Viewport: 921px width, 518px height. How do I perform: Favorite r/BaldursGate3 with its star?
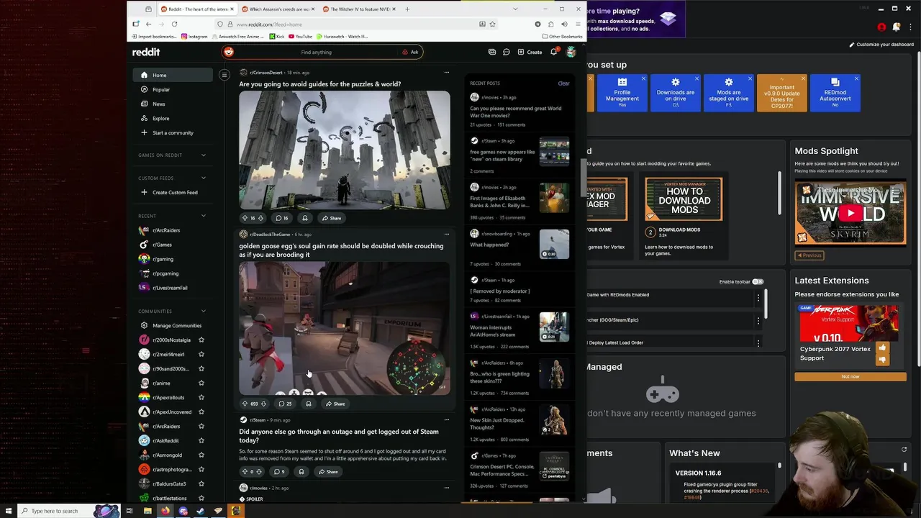[x=201, y=483]
